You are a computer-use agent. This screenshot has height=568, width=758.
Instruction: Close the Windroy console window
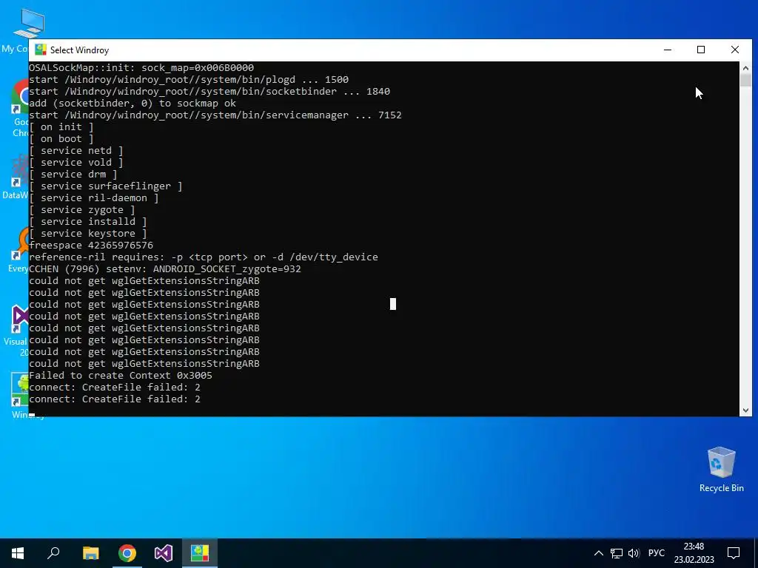(x=735, y=50)
